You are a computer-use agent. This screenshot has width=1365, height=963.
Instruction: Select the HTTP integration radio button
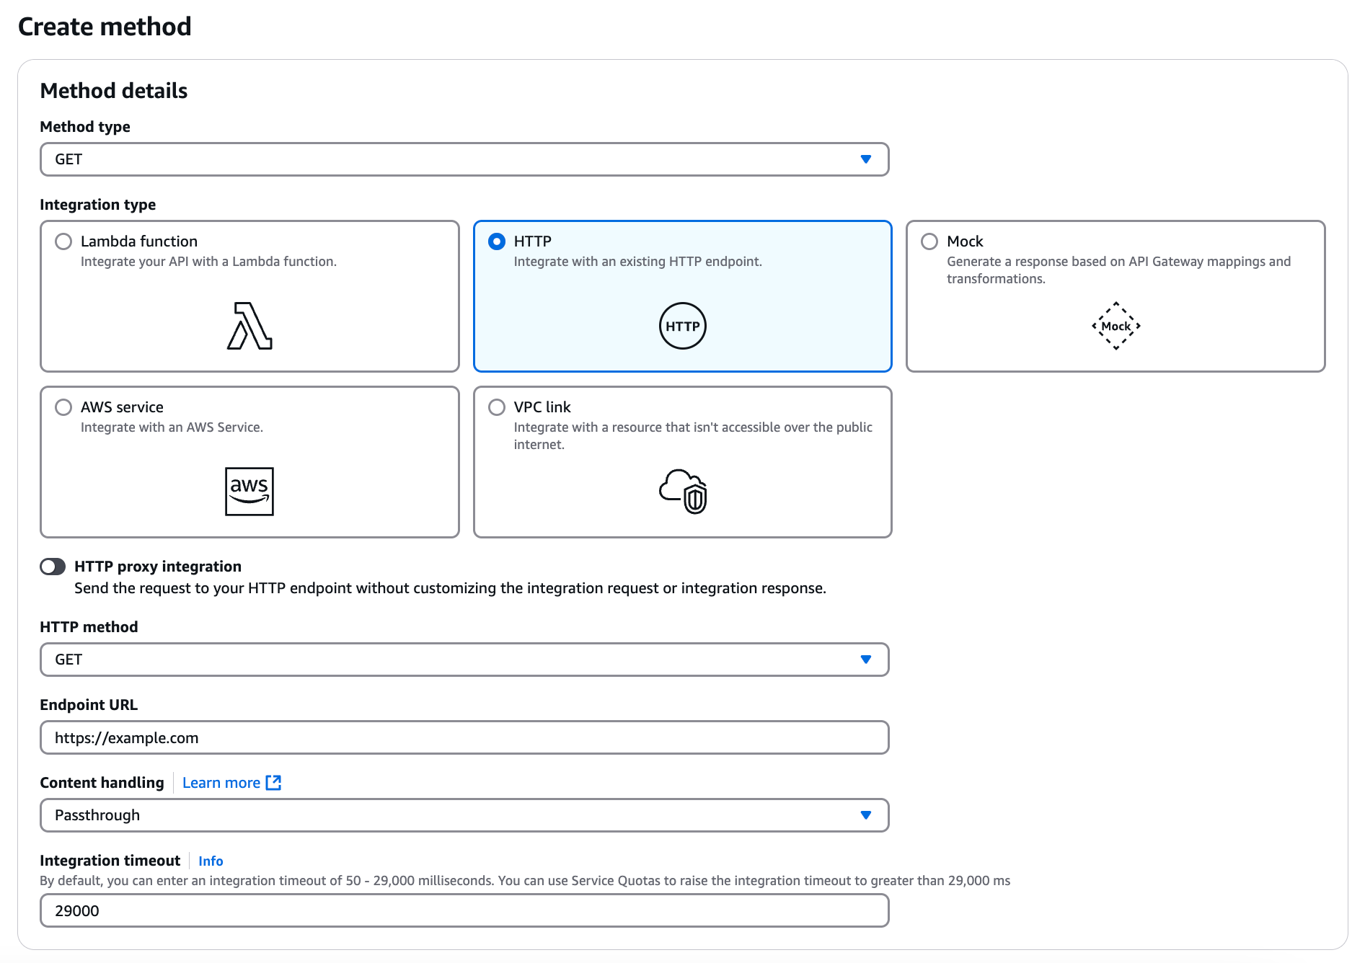click(497, 241)
